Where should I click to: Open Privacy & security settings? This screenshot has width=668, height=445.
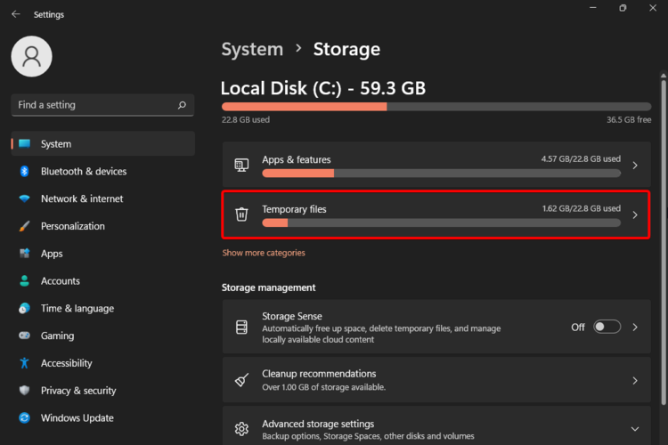click(x=78, y=391)
